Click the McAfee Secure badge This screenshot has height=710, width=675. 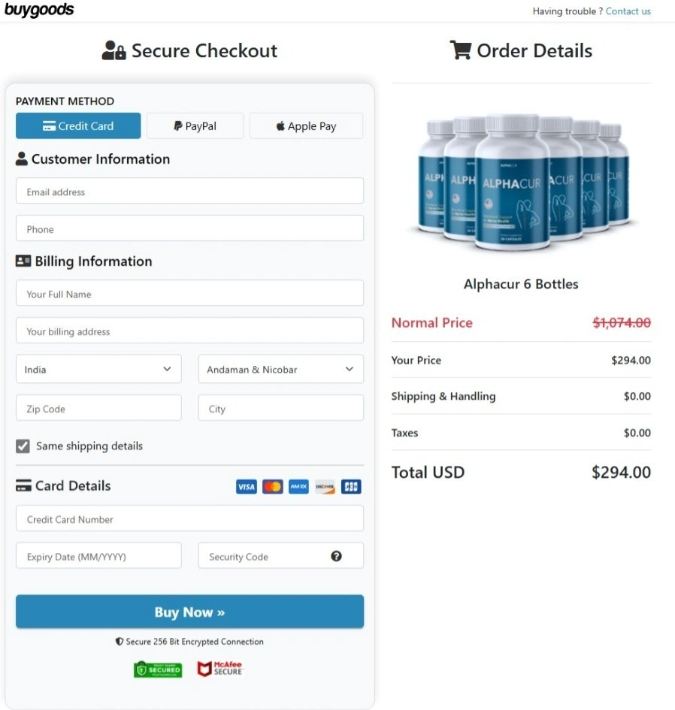pos(220,669)
